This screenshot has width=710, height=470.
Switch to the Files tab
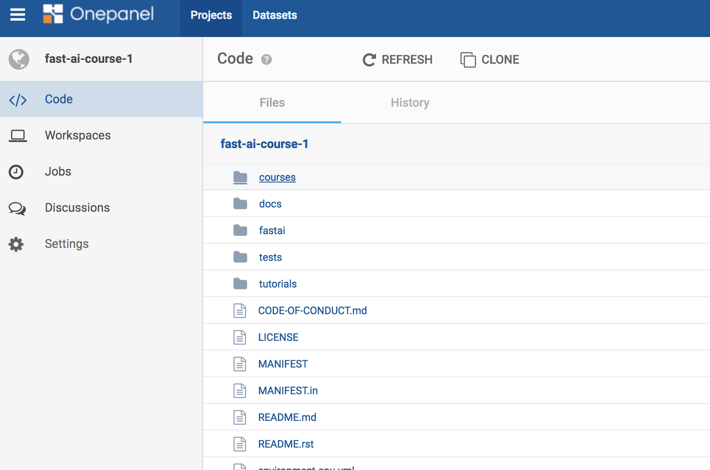click(x=272, y=102)
